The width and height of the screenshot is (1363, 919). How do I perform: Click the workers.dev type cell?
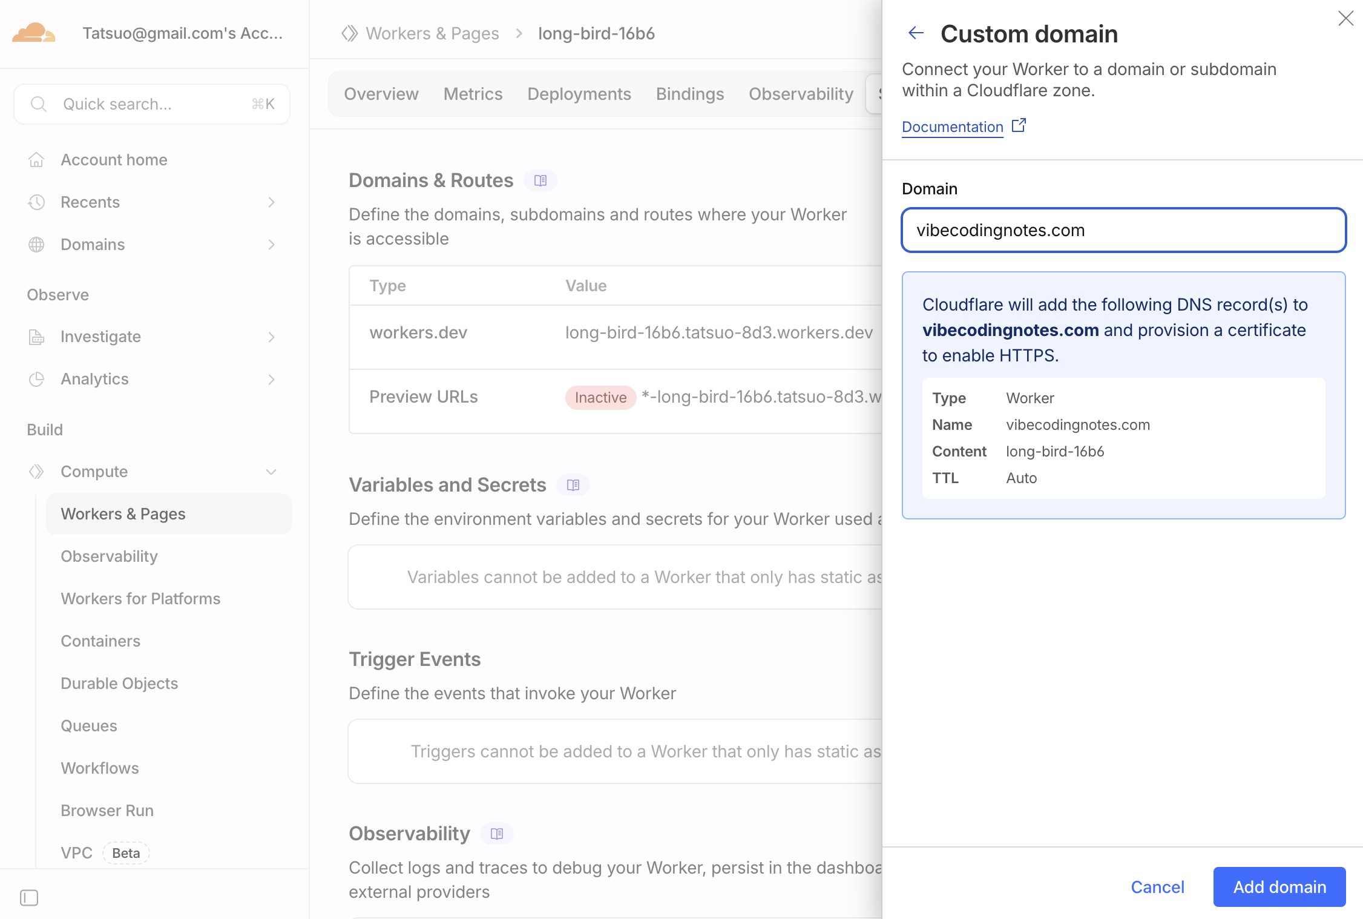coord(418,332)
